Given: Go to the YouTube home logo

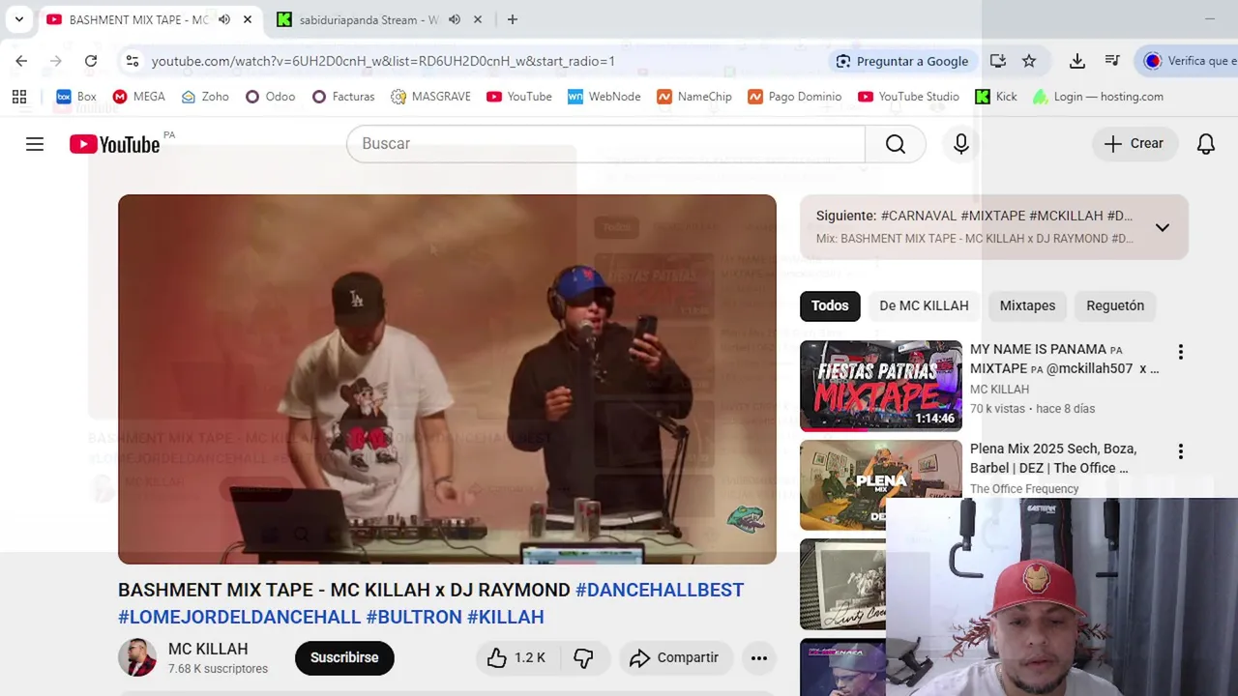Looking at the screenshot, I should 114,144.
